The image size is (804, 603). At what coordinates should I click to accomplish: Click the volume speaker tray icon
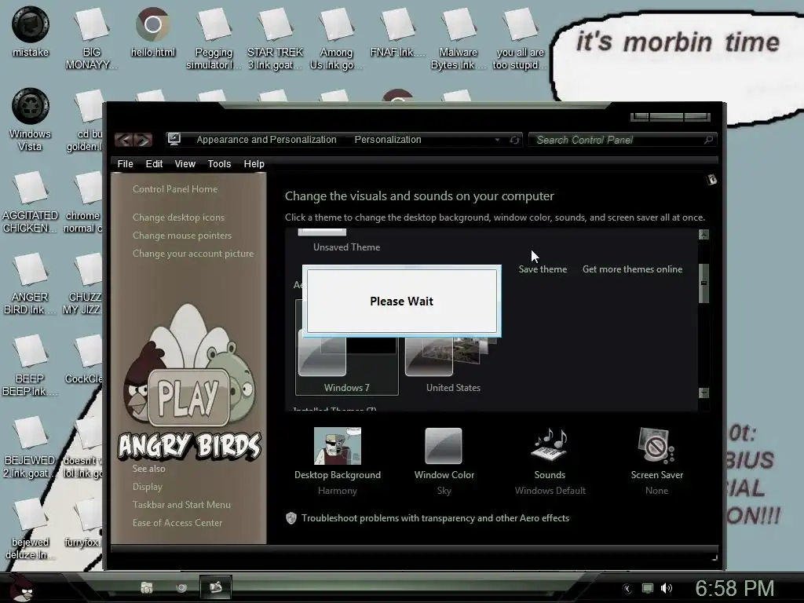click(x=666, y=588)
